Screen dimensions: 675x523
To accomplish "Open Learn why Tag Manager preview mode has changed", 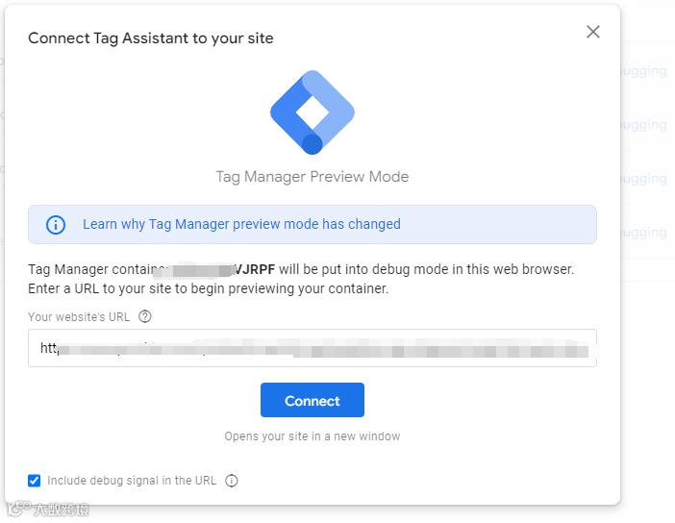I will [241, 224].
